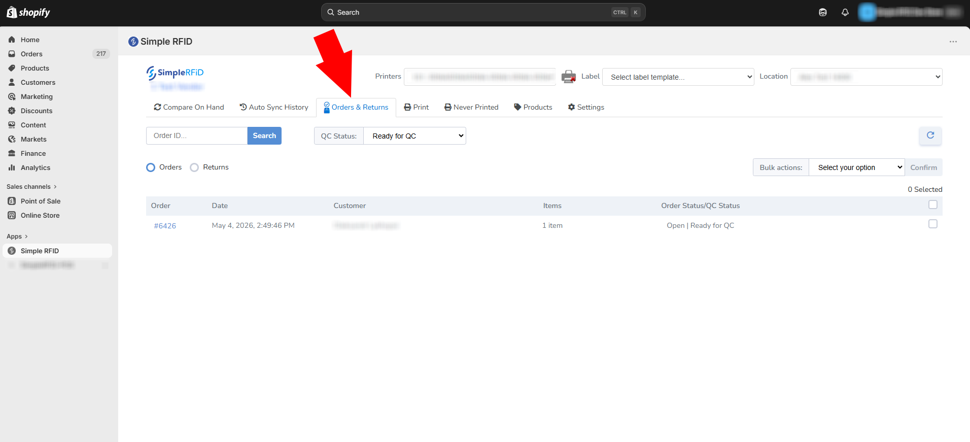Click the blue Search button
The width and height of the screenshot is (970, 442).
pos(264,135)
